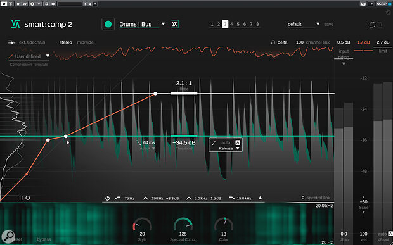Screen dimensions: 393x245
Task: Select the 15.0 kHz low-pass filter icon
Action: point(232,198)
